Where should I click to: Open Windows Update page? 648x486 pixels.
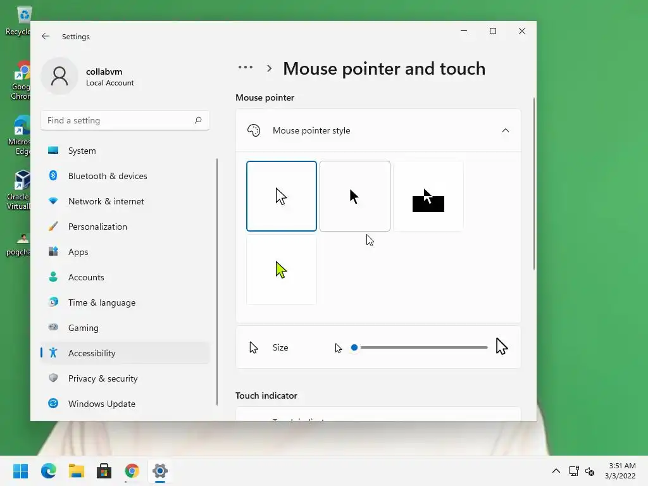125,404
